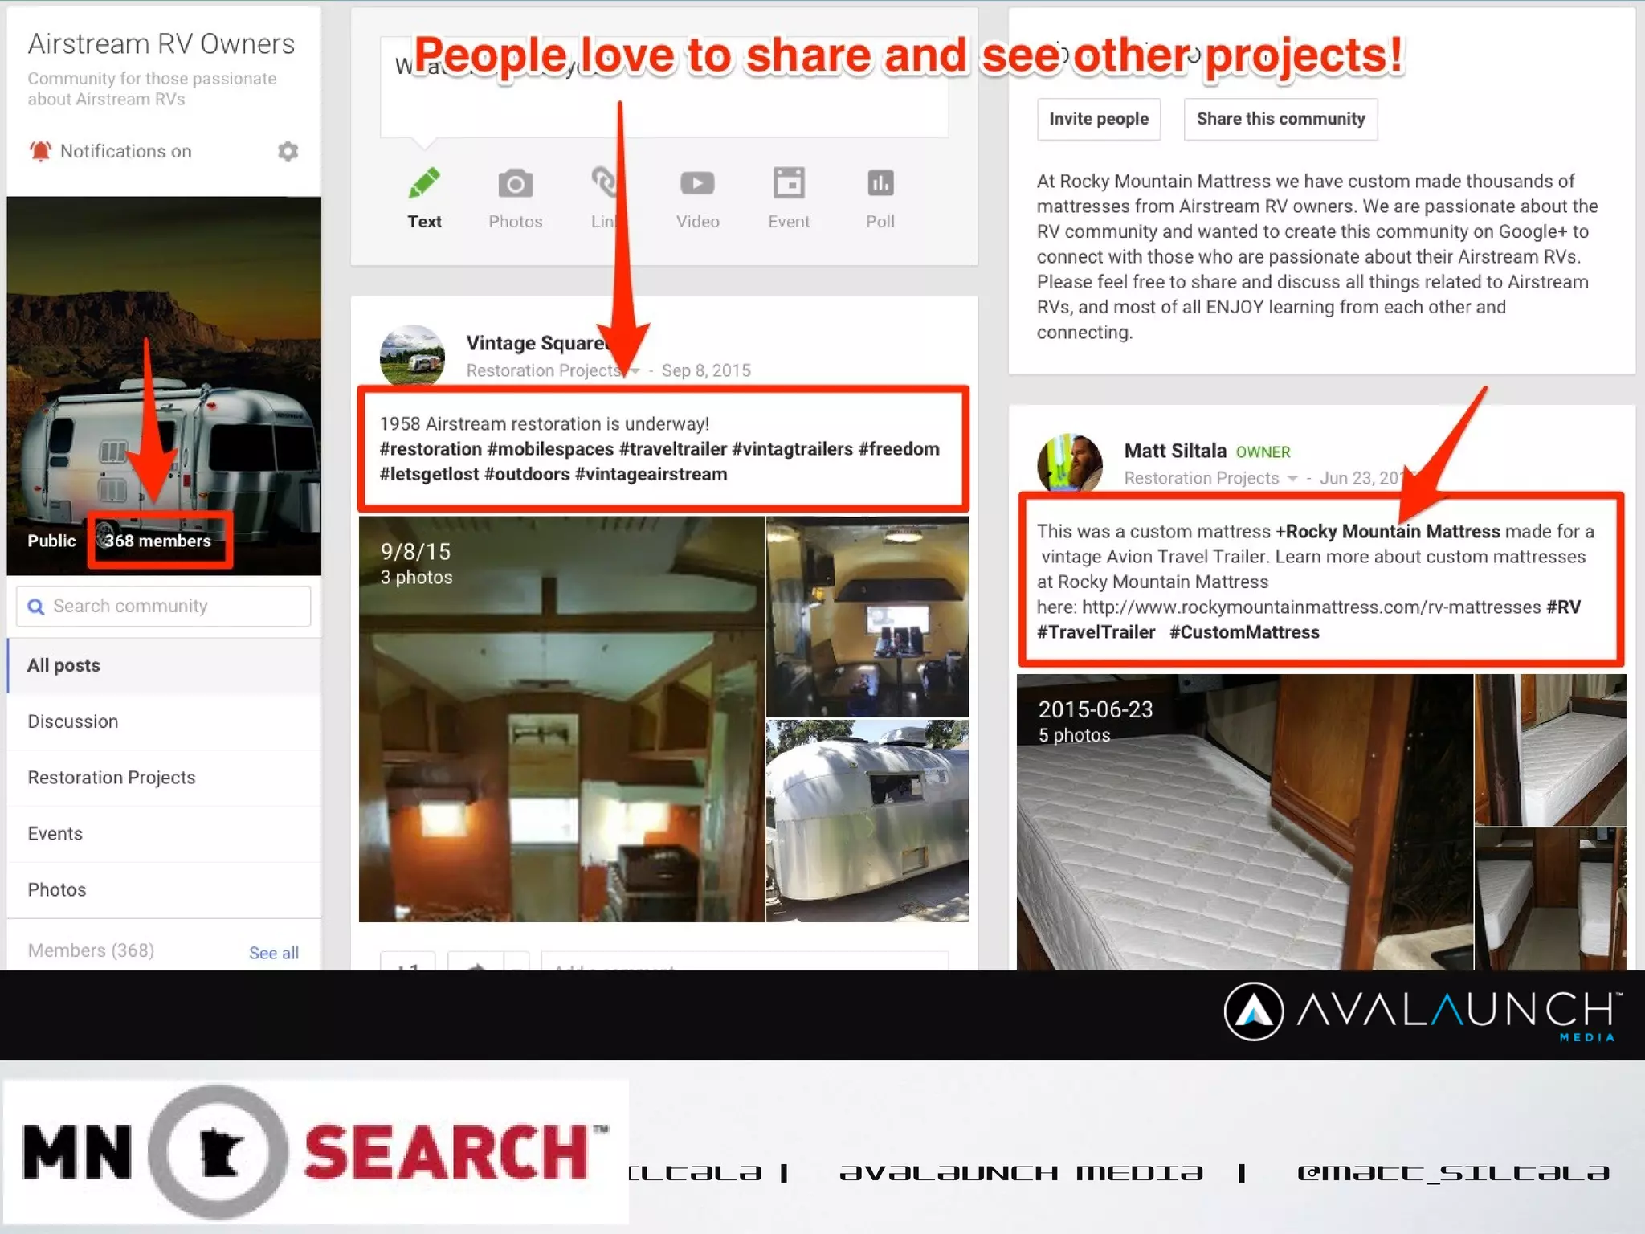Click the Members (368) heading
The width and height of the screenshot is (1645, 1234).
[91, 950]
